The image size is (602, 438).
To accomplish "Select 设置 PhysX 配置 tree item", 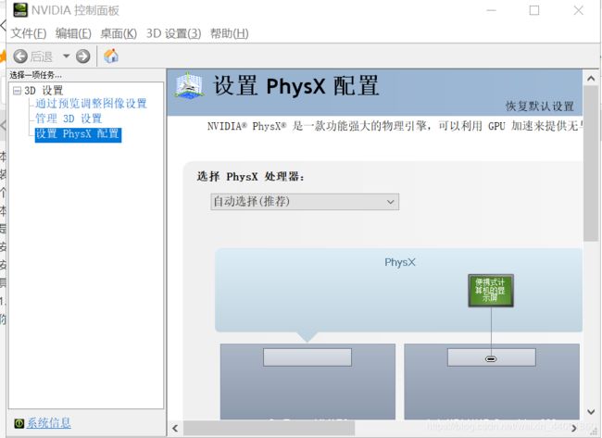I will [x=78, y=135].
